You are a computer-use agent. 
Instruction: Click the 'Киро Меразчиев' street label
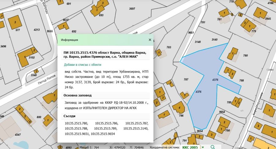coord(257,104)
